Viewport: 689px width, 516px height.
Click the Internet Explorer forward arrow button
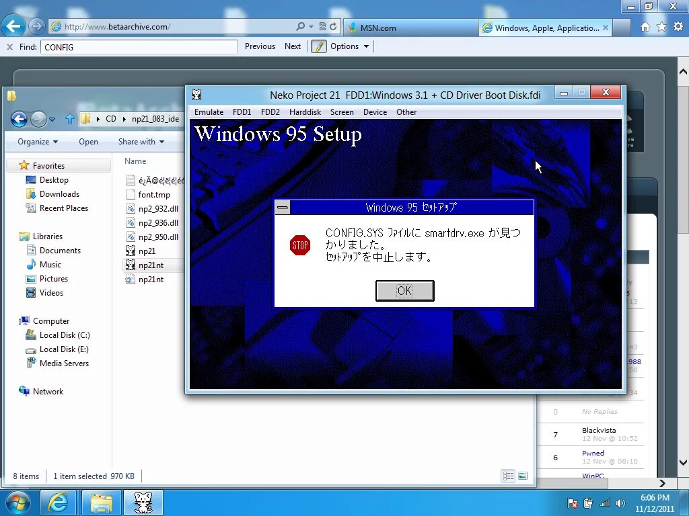coord(37,27)
